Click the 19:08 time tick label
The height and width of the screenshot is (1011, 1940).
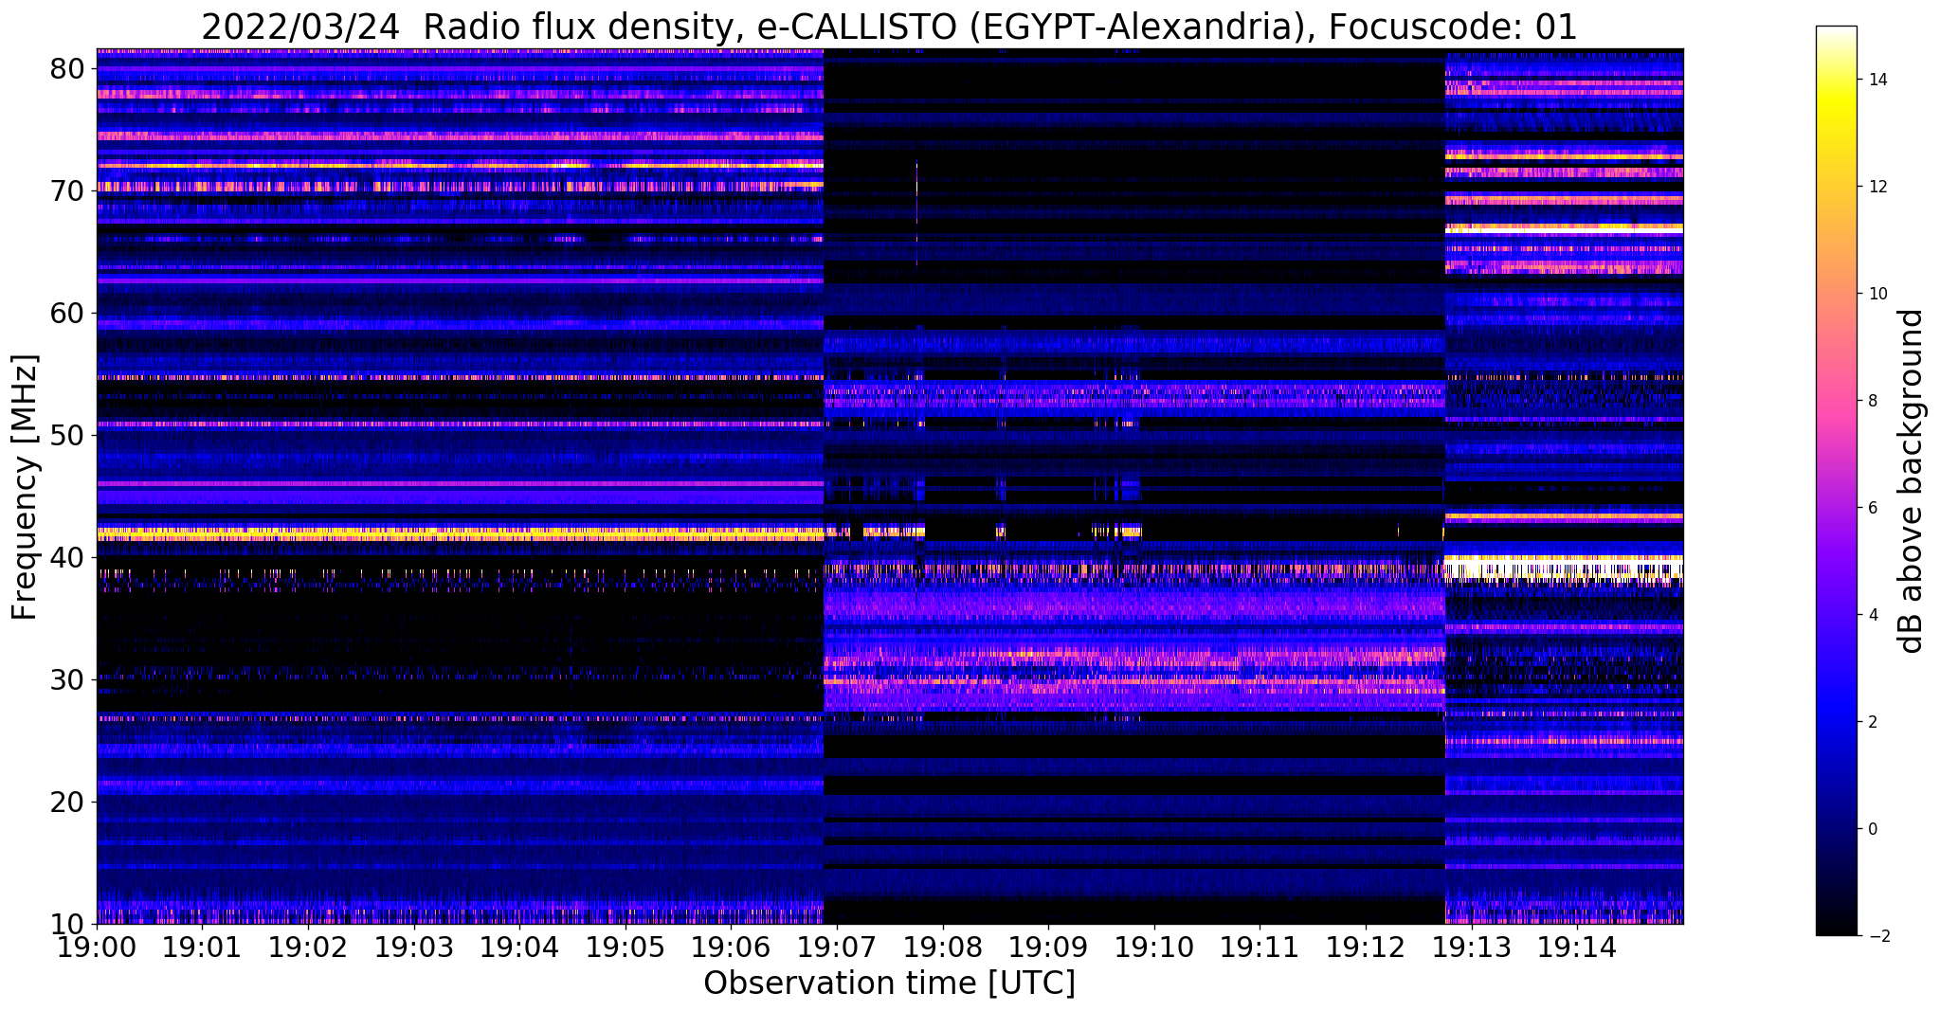tap(943, 946)
